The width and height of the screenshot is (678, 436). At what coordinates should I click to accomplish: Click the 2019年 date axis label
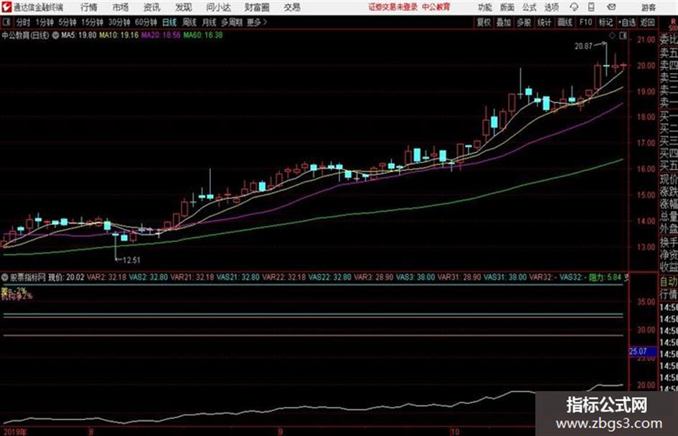14,432
